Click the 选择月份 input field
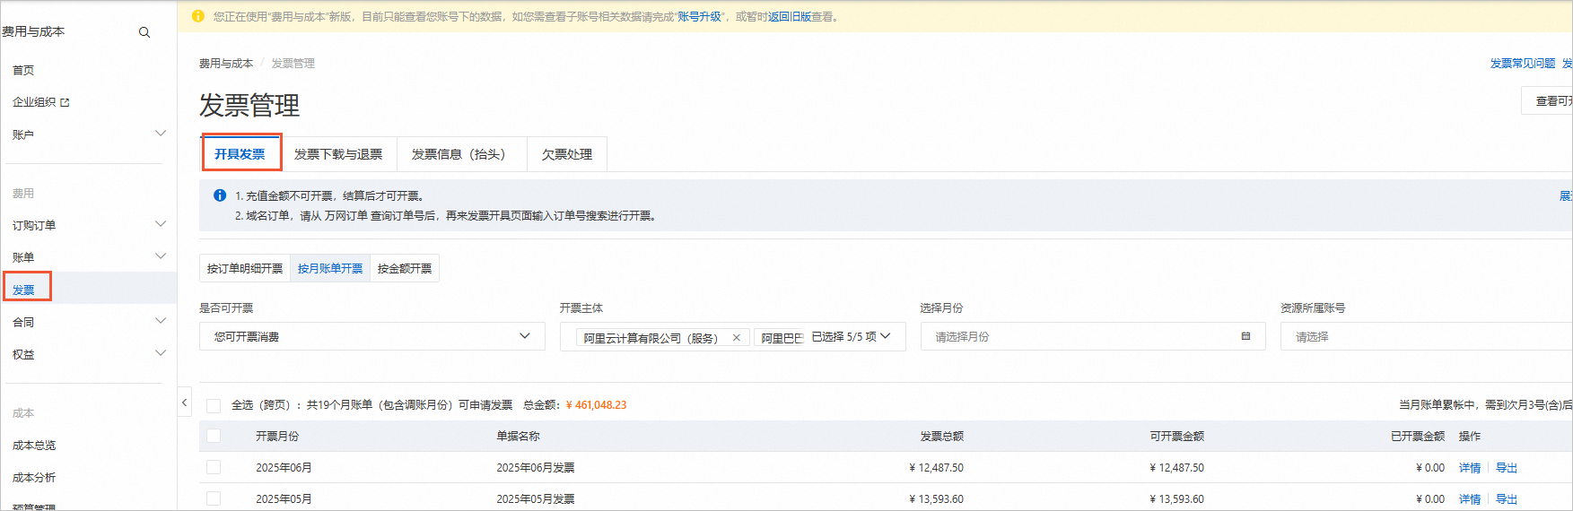1573x511 pixels. 1093,336
